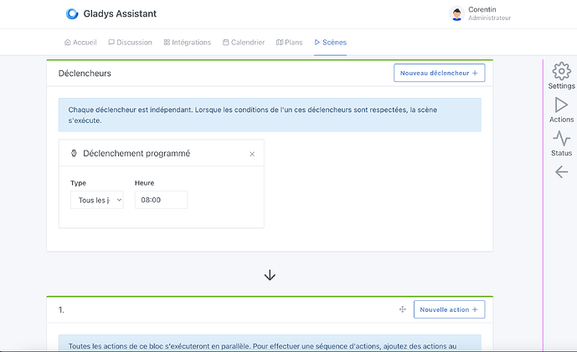The image size is (577, 352).
Task: Click the Heure field showing 08:00
Action: pos(161,200)
